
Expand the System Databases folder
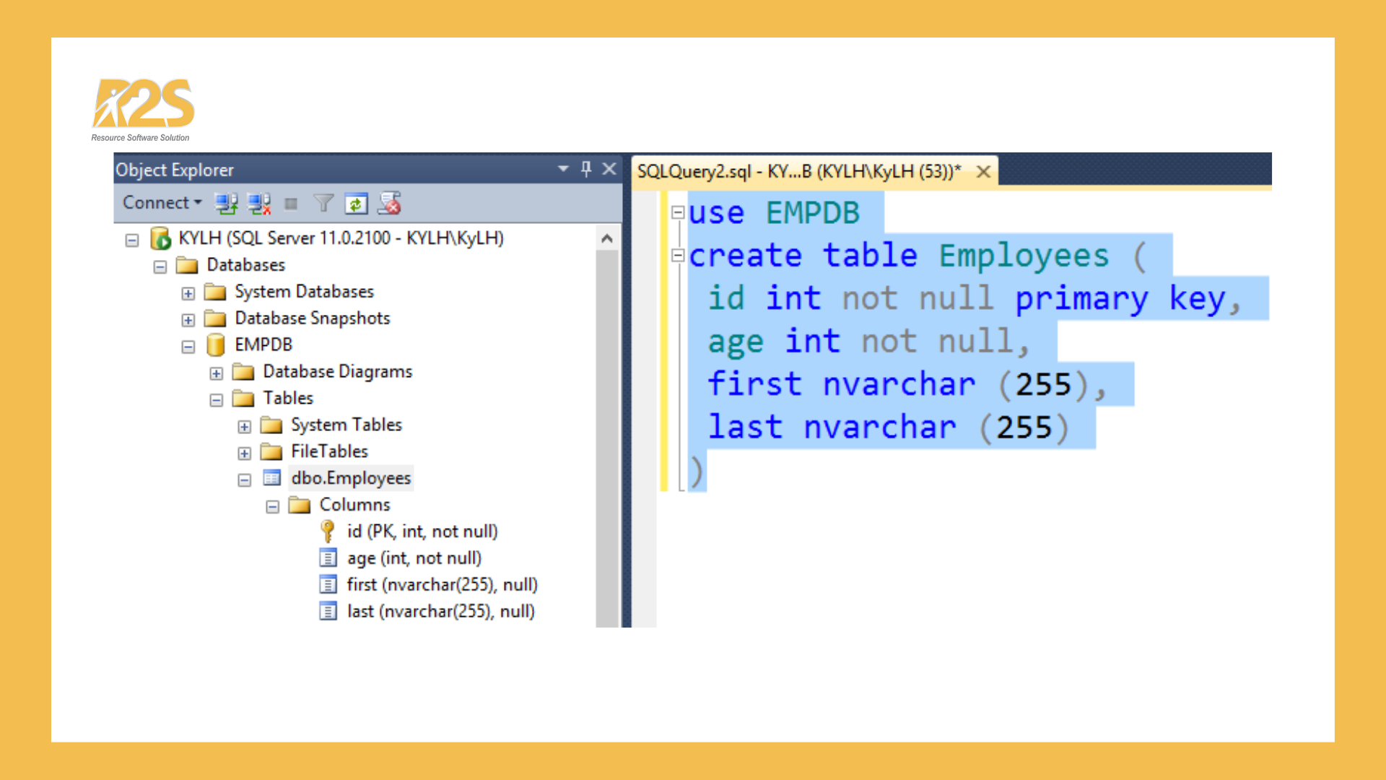(188, 292)
